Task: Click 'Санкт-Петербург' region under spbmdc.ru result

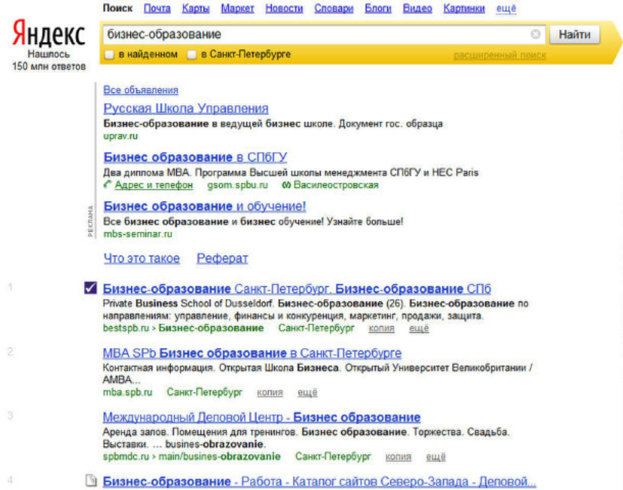Action: coord(333,457)
